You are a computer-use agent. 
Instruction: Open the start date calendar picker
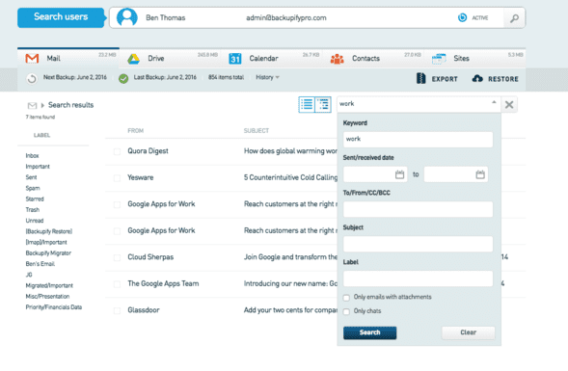click(399, 174)
